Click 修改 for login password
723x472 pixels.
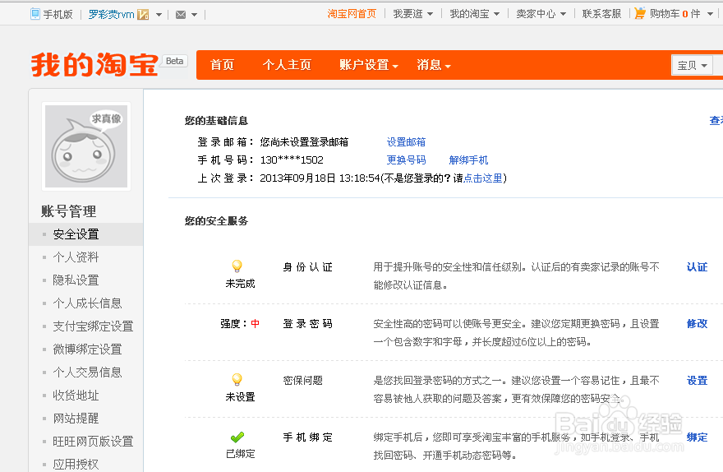pos(697,324)
